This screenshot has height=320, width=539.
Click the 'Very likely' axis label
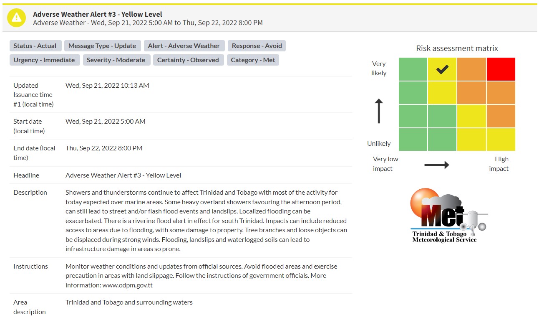379,69
